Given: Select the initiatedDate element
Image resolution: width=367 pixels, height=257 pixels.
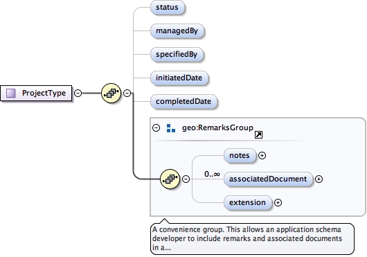Looking at the screenshot, I should [179, 78].
